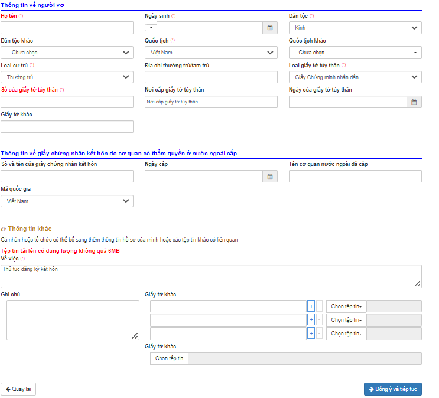Expand the Quốc tịch dropdown showing Việt Nam
The height and width of the screenshot is (398, 439).
pyautogui.click(x=211, y=53)
